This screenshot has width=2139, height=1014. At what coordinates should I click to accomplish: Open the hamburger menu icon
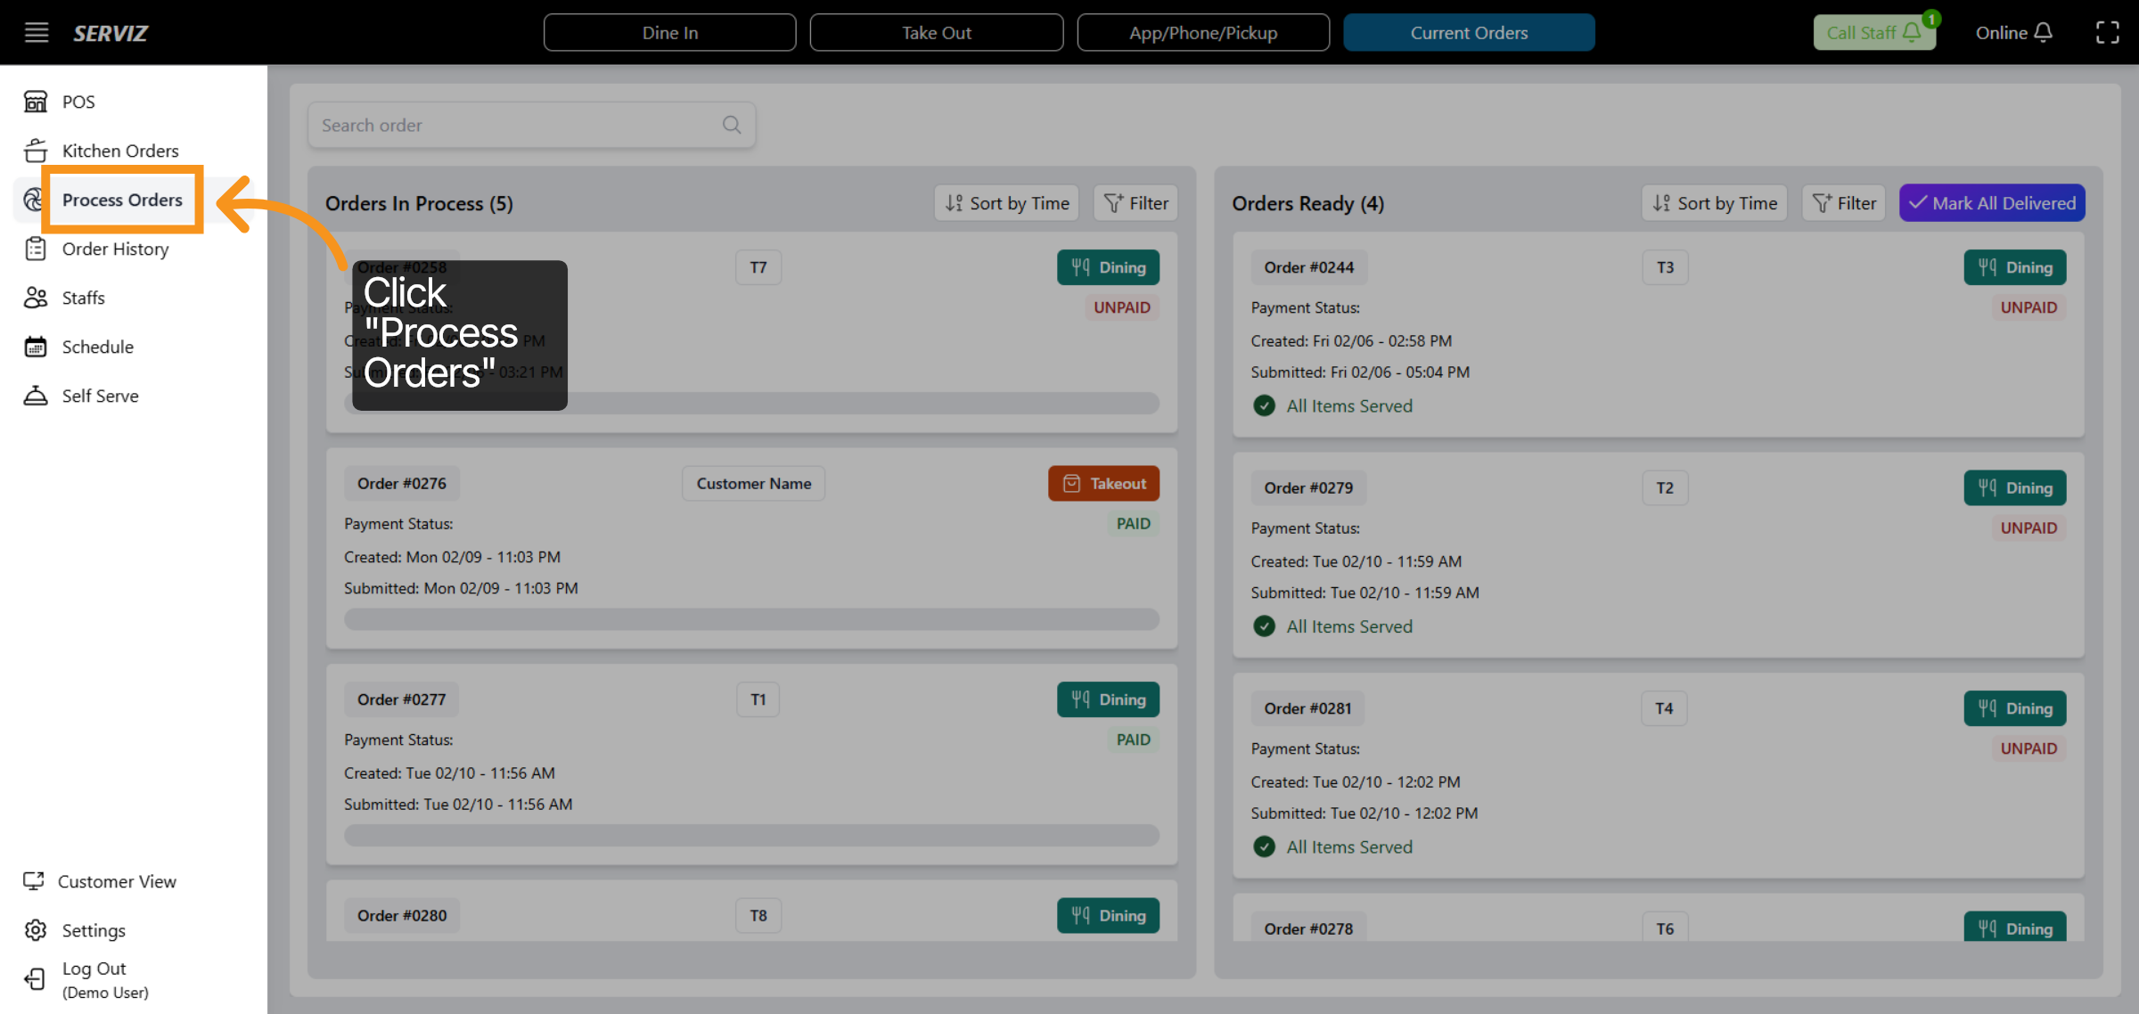[x=36, y=33]
